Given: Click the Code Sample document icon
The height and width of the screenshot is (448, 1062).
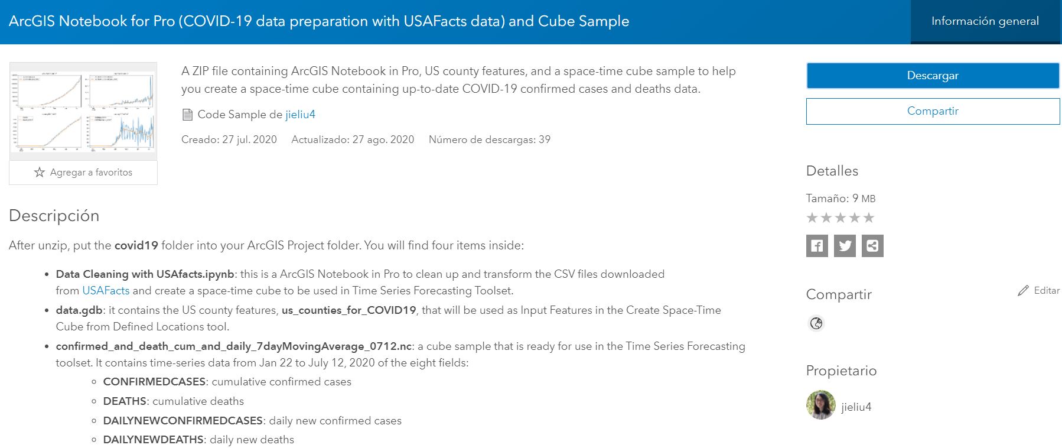Looking at the screenshot, I should (187, 113).
